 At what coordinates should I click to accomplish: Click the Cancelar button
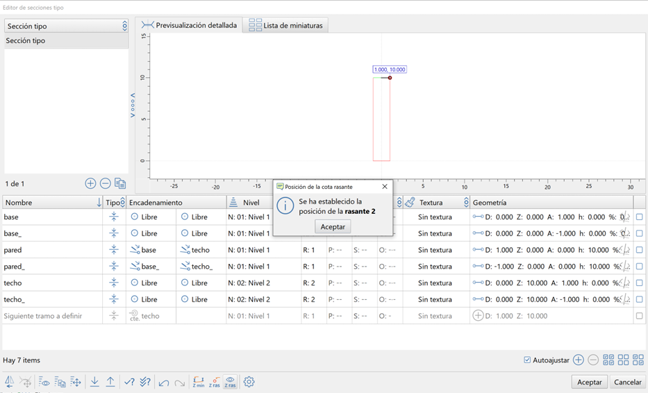627,382
